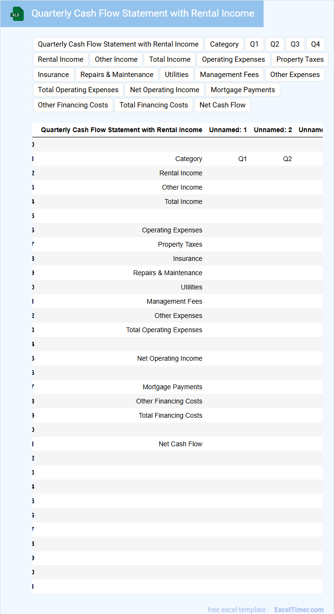Click the Unnamed: 1 column header

point(228,130)
